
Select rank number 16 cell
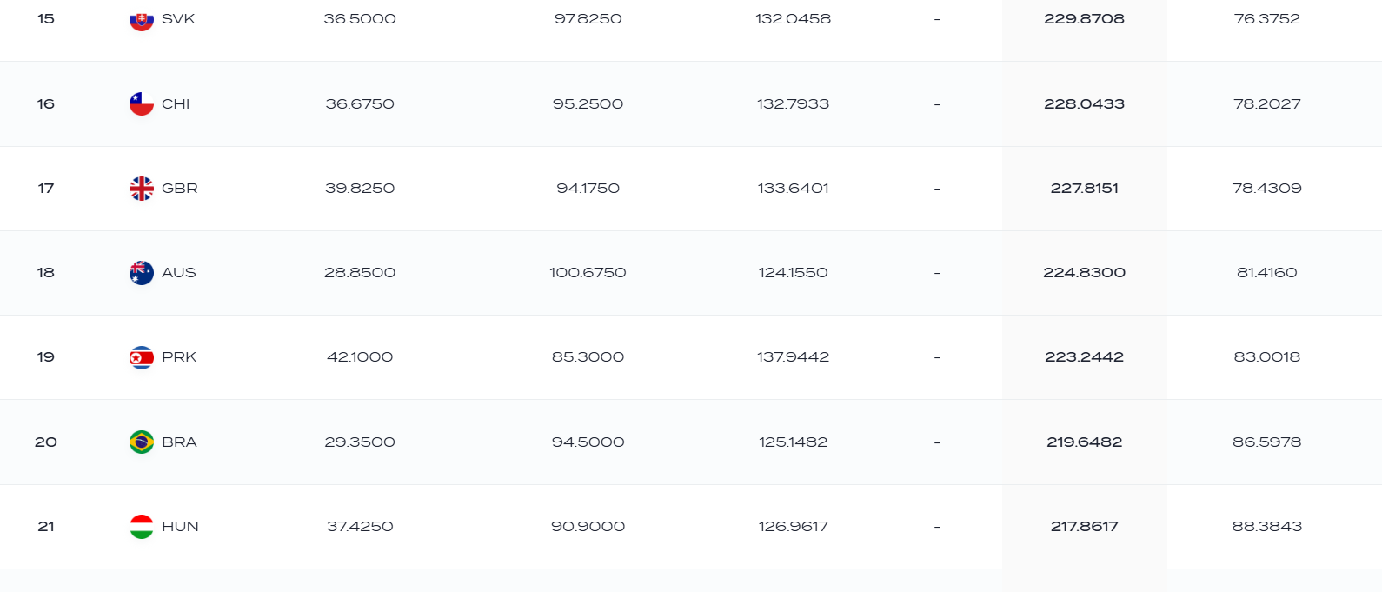coord(46,103)
